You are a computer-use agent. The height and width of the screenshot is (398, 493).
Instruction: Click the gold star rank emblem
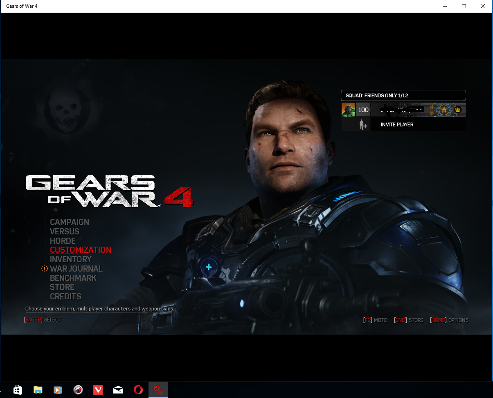click(x=443, y=110)
